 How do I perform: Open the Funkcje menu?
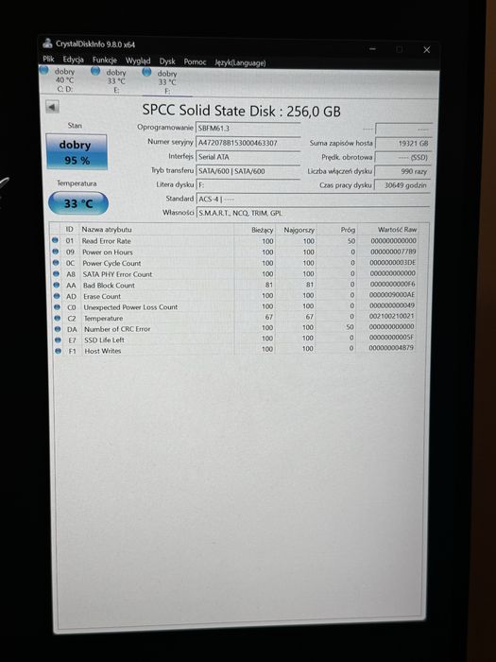point(104,60)
